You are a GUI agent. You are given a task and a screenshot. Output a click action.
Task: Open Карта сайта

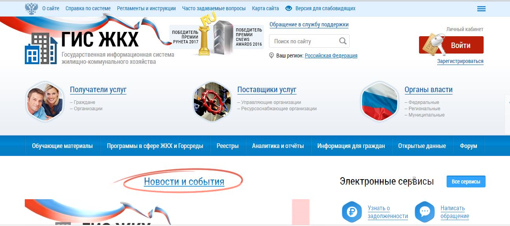coord(265,8)
